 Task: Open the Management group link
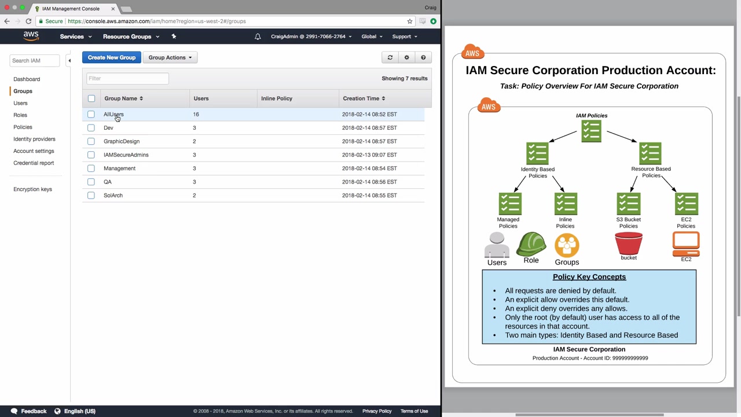[x=119, y=168]
